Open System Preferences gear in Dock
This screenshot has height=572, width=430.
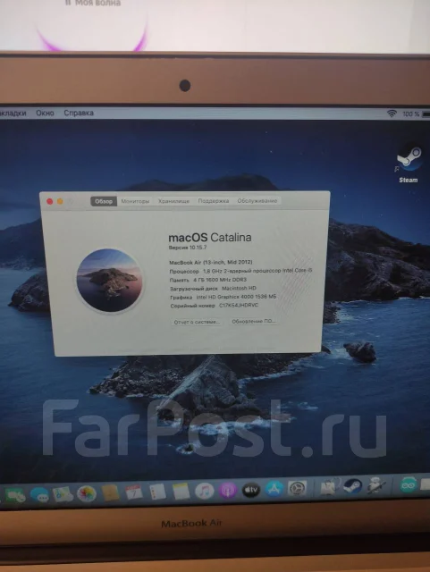point(297,489)
